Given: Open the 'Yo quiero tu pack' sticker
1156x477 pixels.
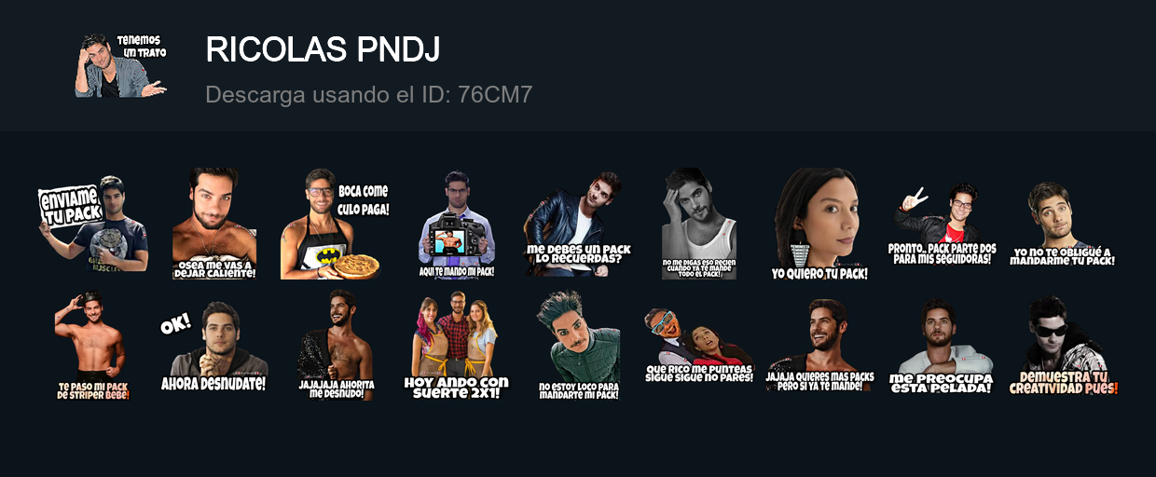Looking at the screenshot, I should tap(820, 224).
